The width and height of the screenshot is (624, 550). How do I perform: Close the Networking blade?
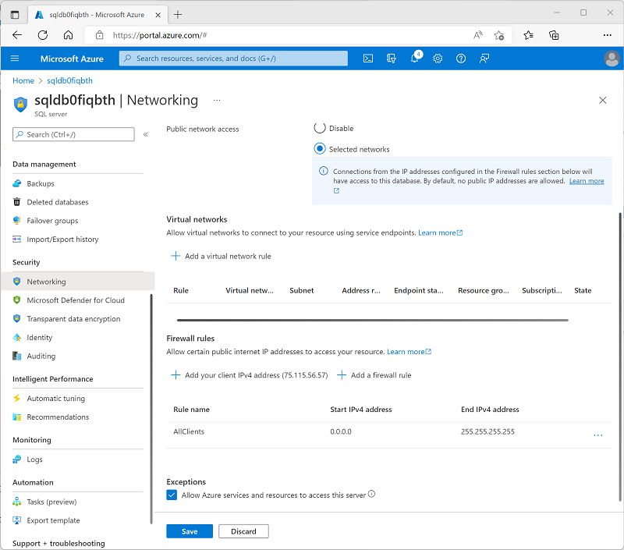click(602, 101)
